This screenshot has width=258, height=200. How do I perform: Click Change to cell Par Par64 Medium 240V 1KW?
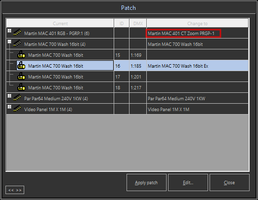pos(197,98)
